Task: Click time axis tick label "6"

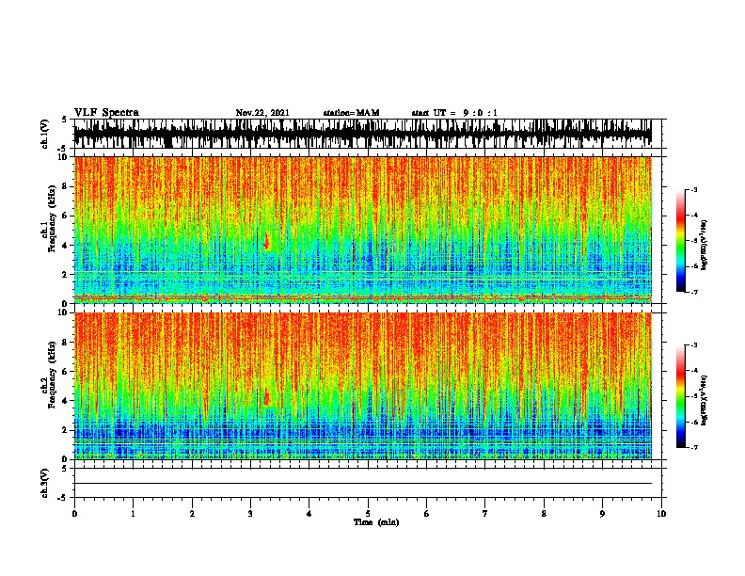Action: pos(427,514)
